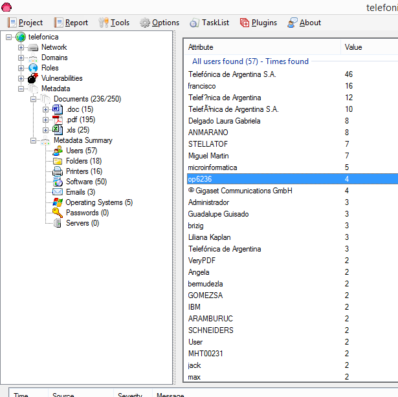The image size is (398, 397).
Task: Open the Options menu
Action: [x=160, y=23]
